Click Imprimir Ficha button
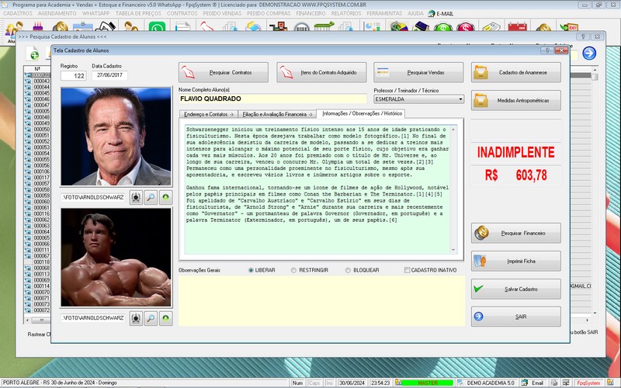 [516, 262]
